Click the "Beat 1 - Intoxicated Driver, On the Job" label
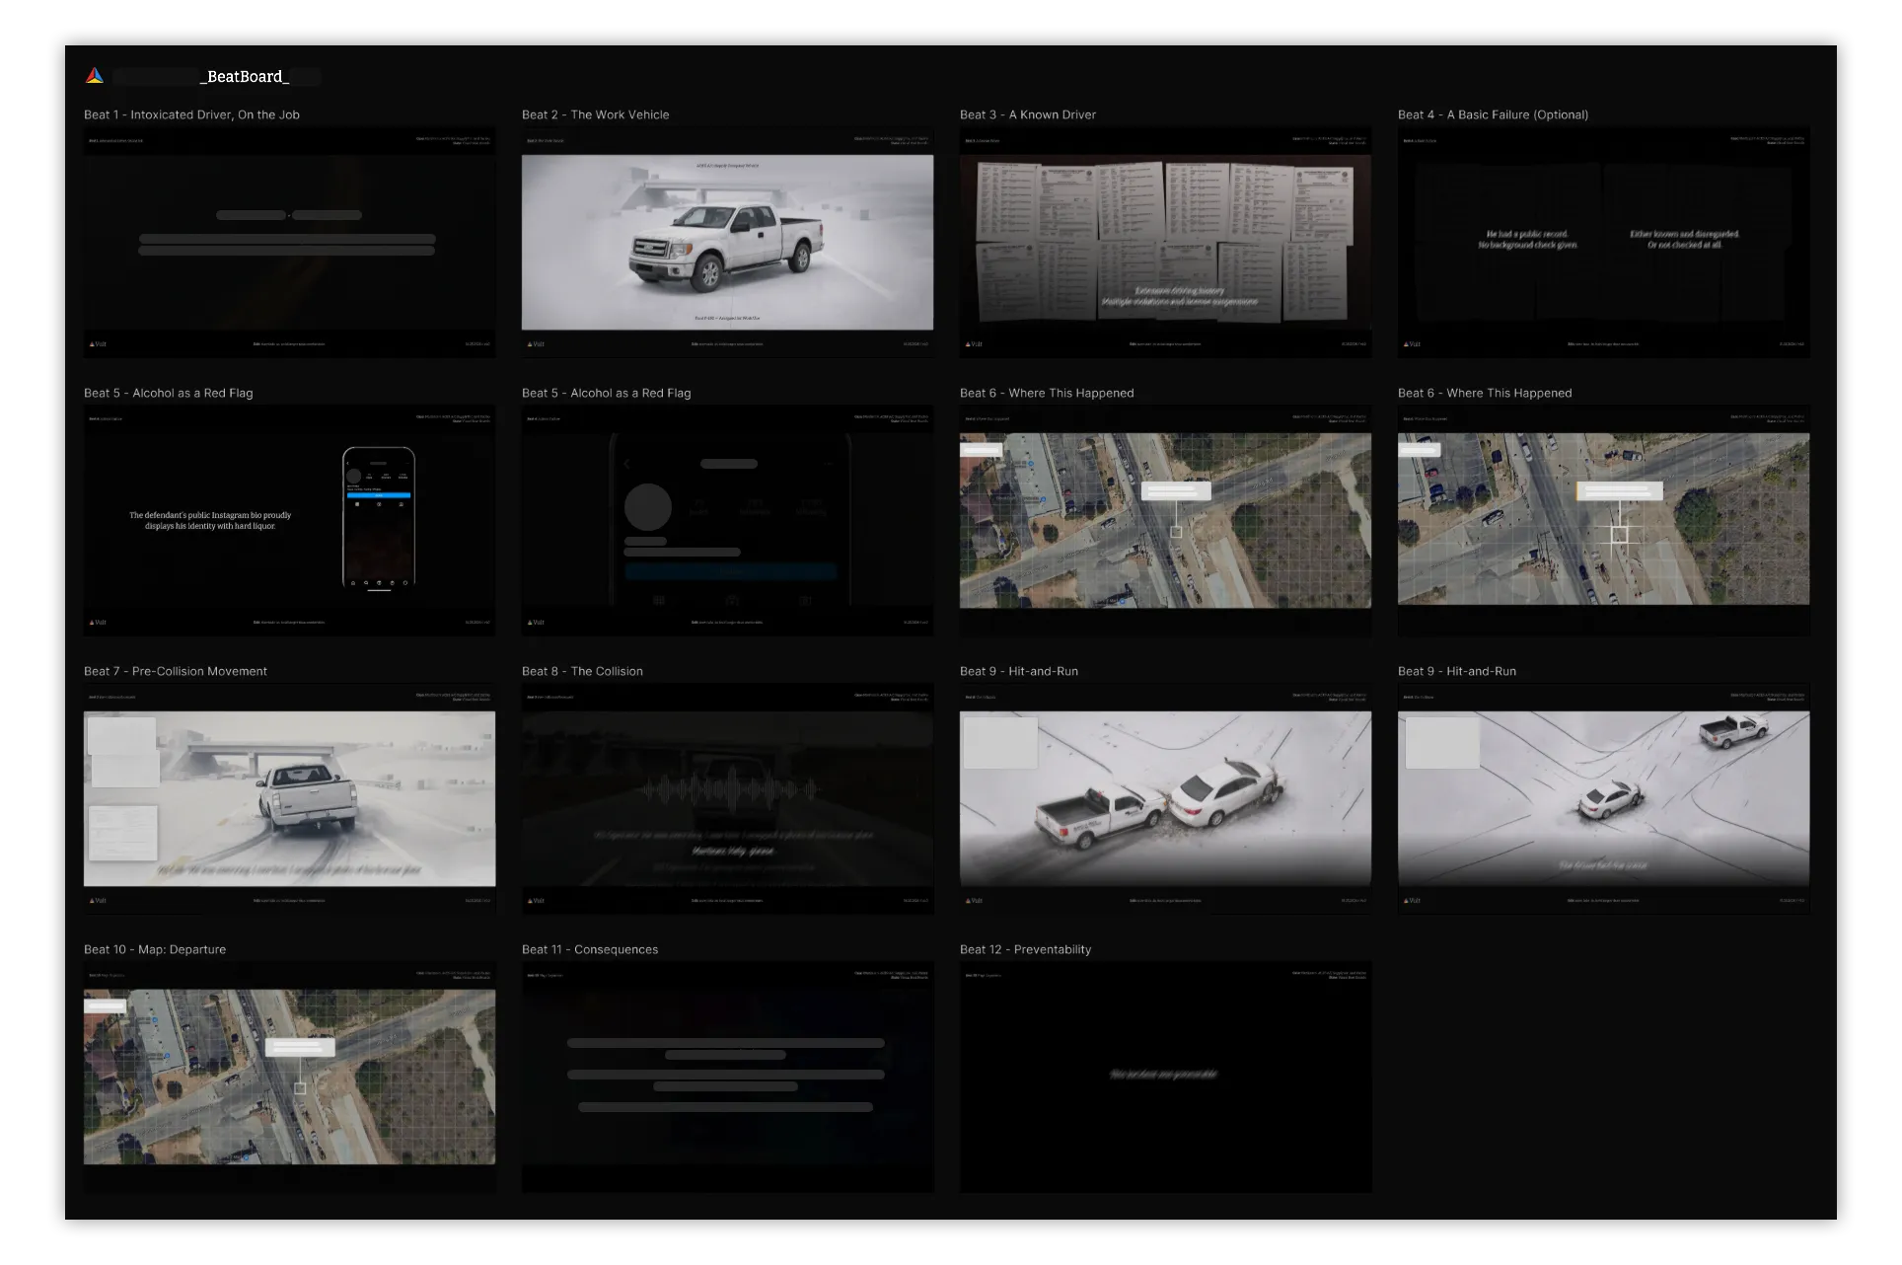1902x1265 pixels. coord(191,114)
